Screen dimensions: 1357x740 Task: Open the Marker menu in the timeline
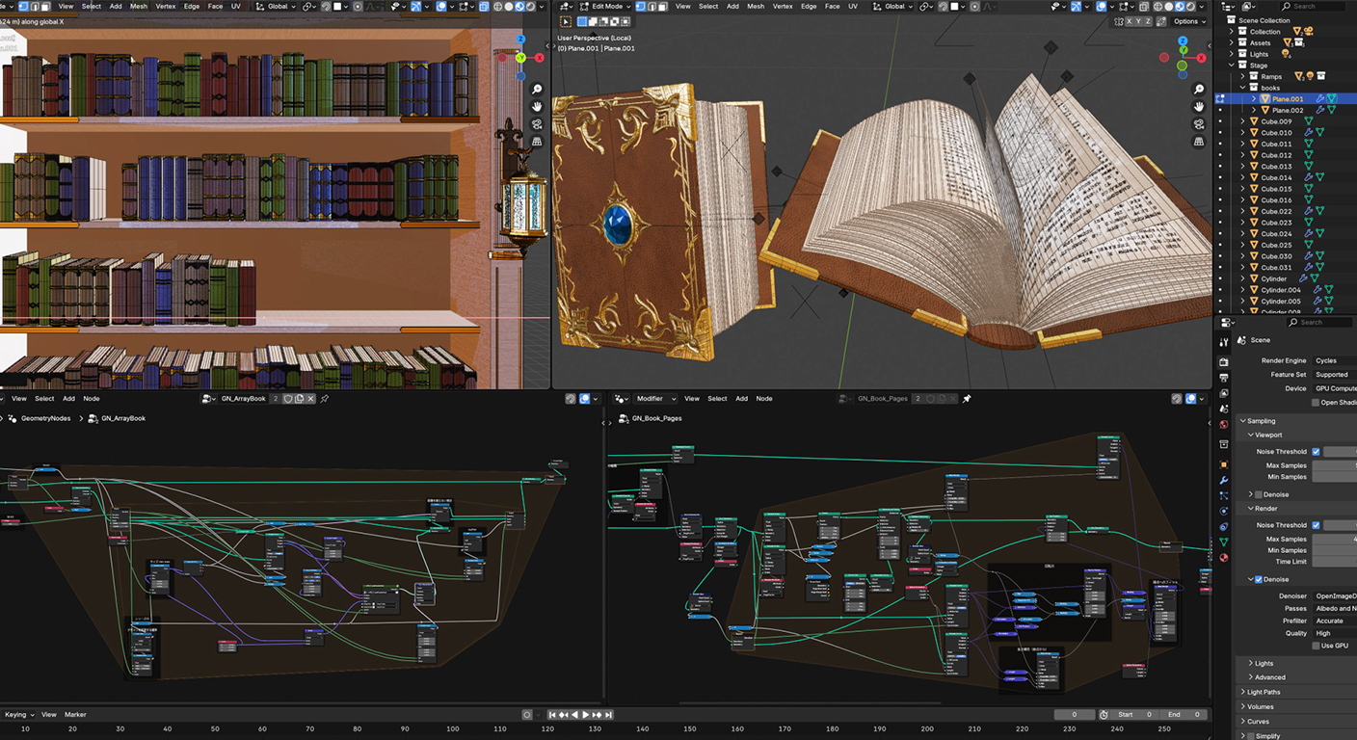pyautogui.click(x=75, y=715)
